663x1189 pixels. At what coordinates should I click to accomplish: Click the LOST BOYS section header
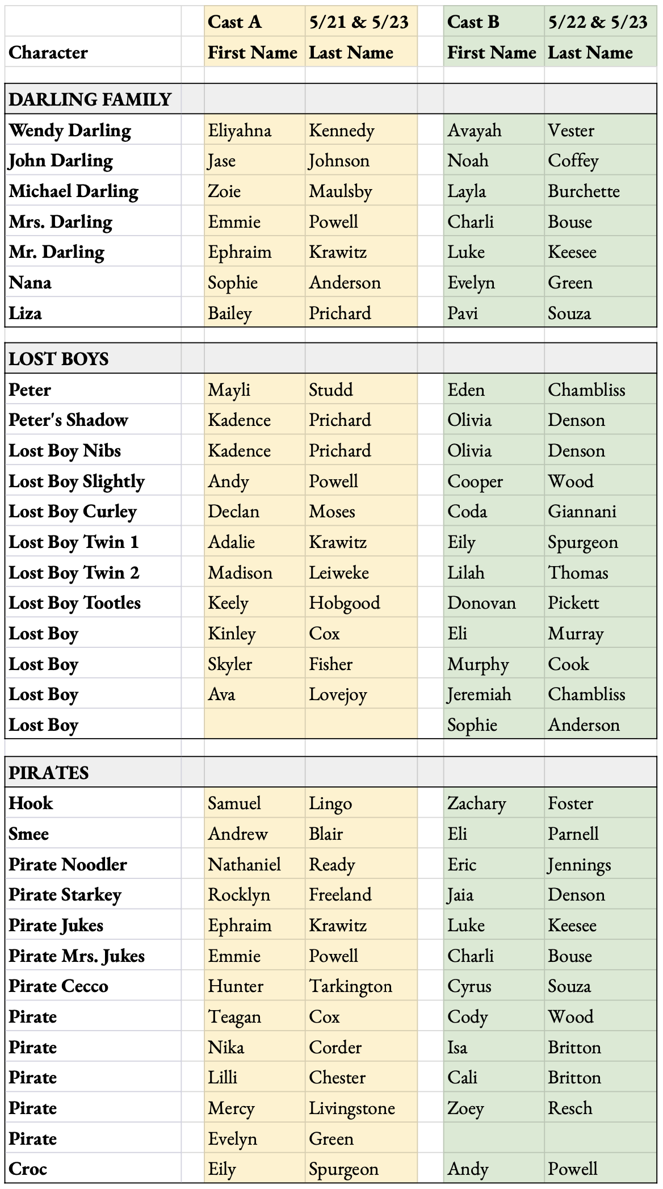point(58,359)
